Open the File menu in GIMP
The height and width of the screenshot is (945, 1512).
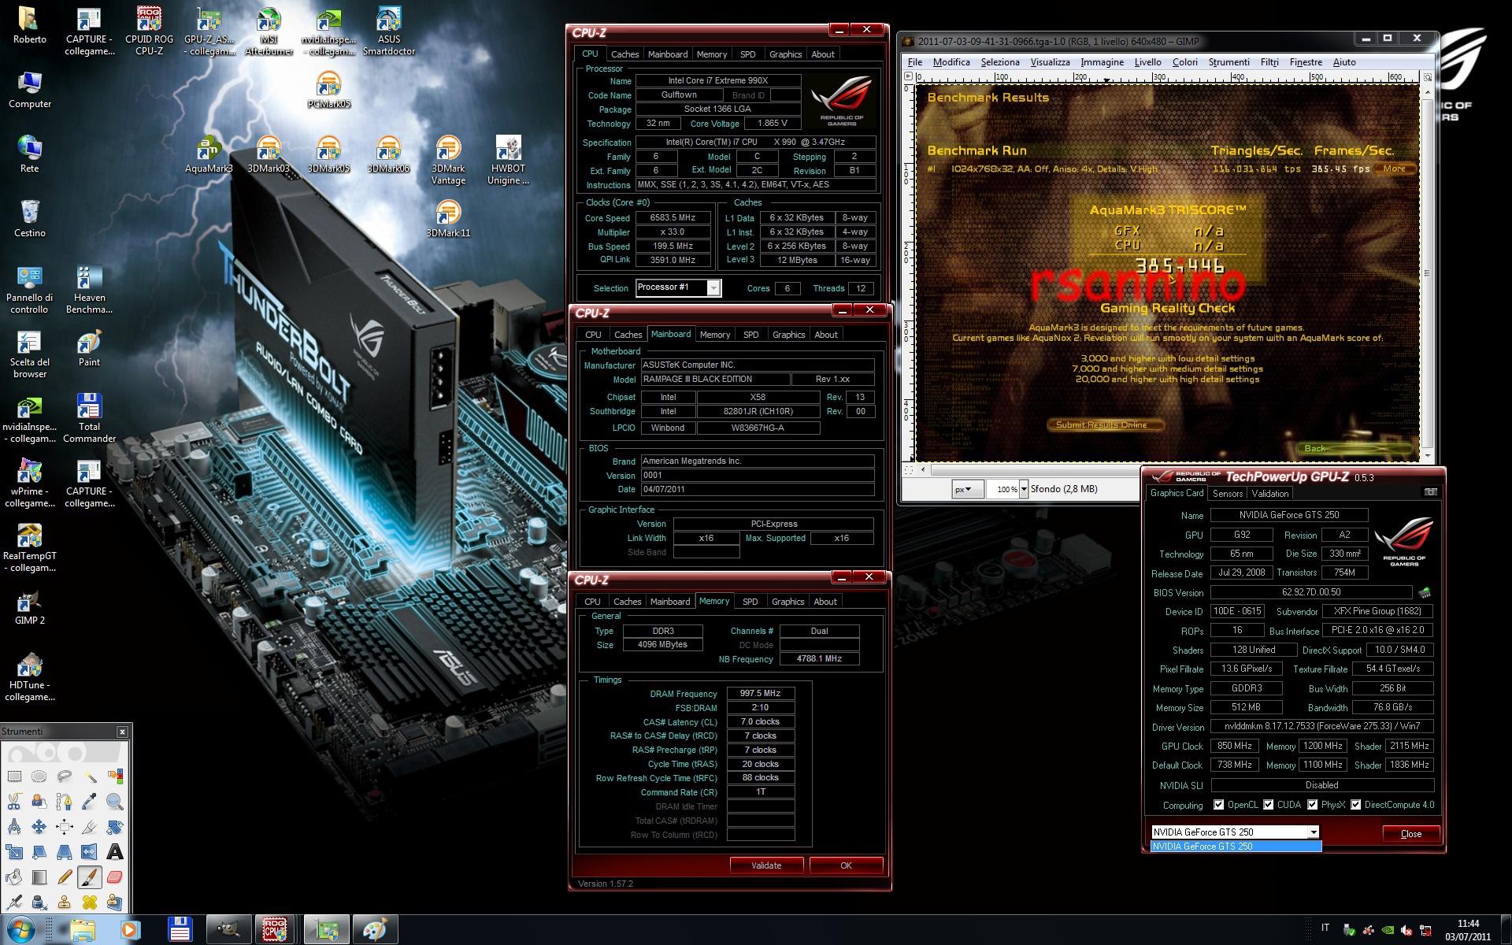tap(915, 62)
